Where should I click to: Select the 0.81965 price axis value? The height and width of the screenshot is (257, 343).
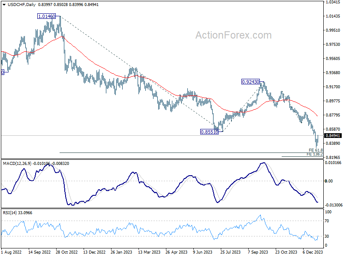[333, 157]
